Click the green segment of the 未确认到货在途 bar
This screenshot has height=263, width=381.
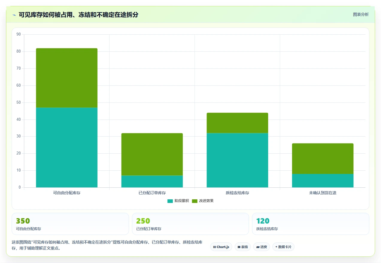tap(323, 158)
